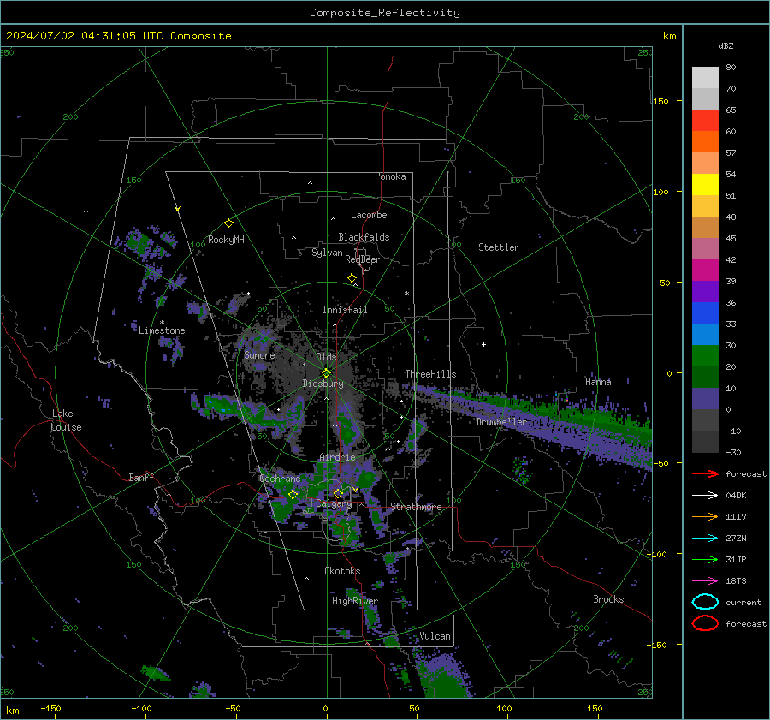Click the -150 tick label on bottom axis
This screenshot has height=720, width=770.
tap(50, 708)
